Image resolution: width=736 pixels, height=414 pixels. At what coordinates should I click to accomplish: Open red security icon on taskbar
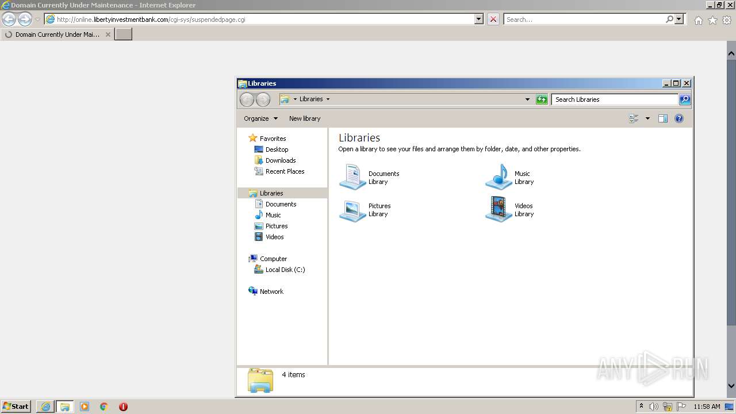(x=123, y=407)
